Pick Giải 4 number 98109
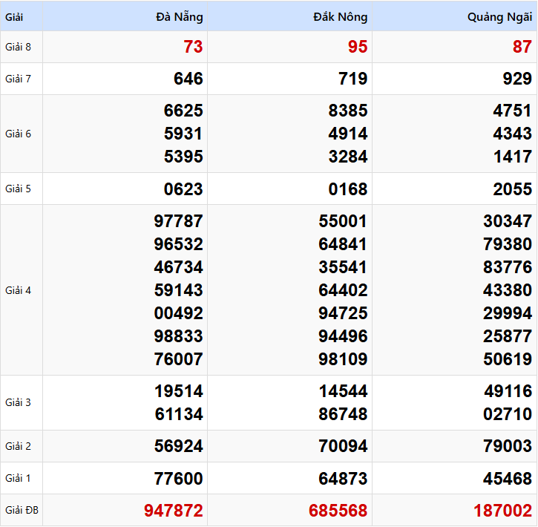Screen dimensions: 538x527 343,359
